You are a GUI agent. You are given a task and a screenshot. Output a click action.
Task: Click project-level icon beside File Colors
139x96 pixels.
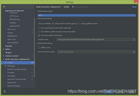(x=32, y=29)
